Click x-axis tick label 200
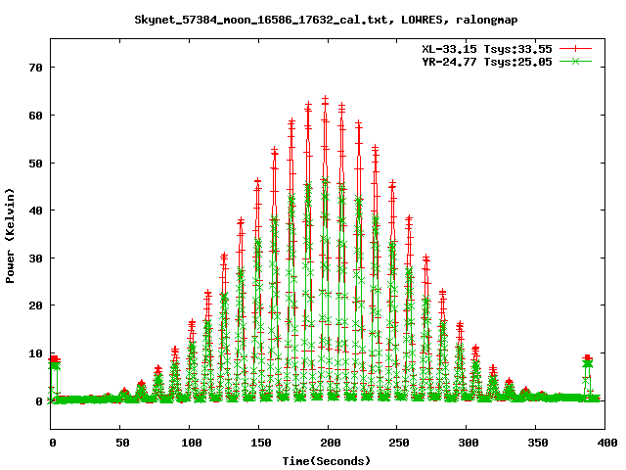 pos(331,443)
